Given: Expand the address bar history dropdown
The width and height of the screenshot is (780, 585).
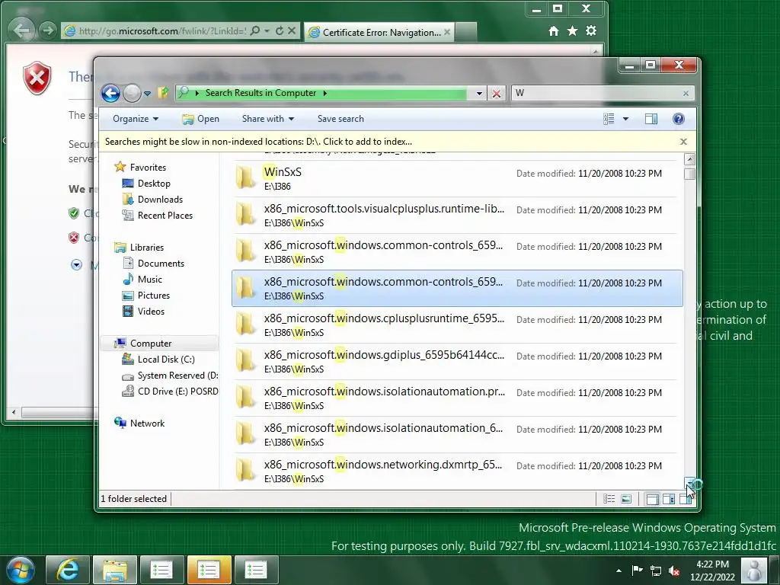Looking at the screenshot, I should click(478, 94).
